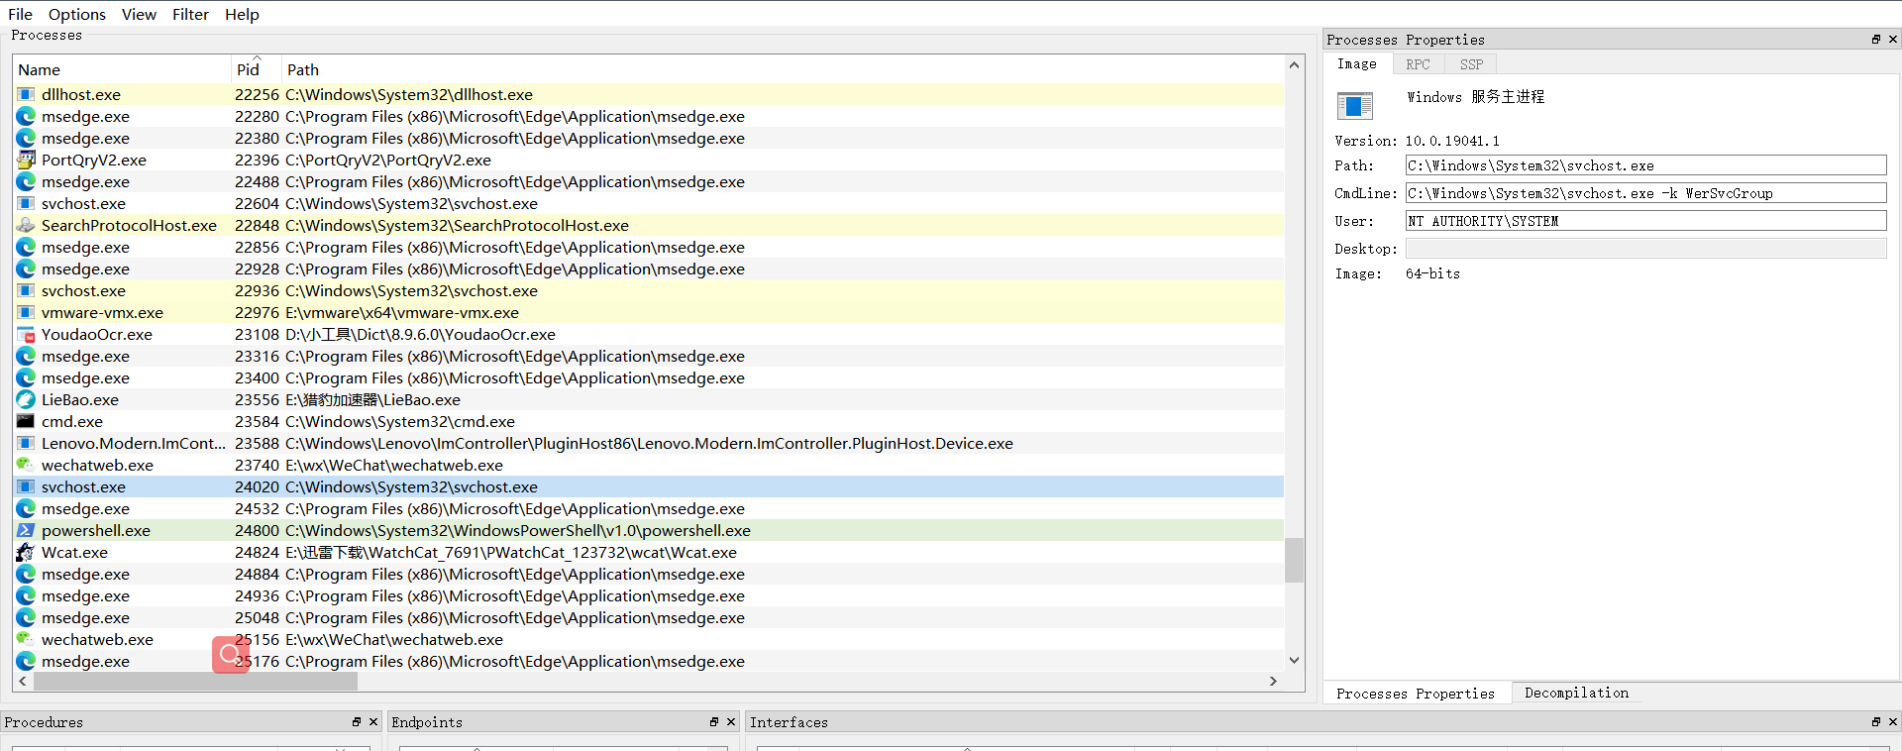Click the LieBao.exe icon
1902x751 pixels.
pyautogui.click(x=26, y=400)
